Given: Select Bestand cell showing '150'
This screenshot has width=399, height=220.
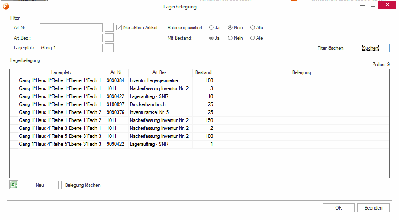Looking at the screenshot, I should pyautogui.click(x=204, y=120).
